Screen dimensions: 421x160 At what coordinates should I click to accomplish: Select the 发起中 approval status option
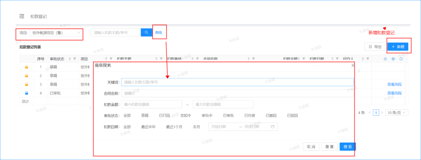click(x=186, y=116)
